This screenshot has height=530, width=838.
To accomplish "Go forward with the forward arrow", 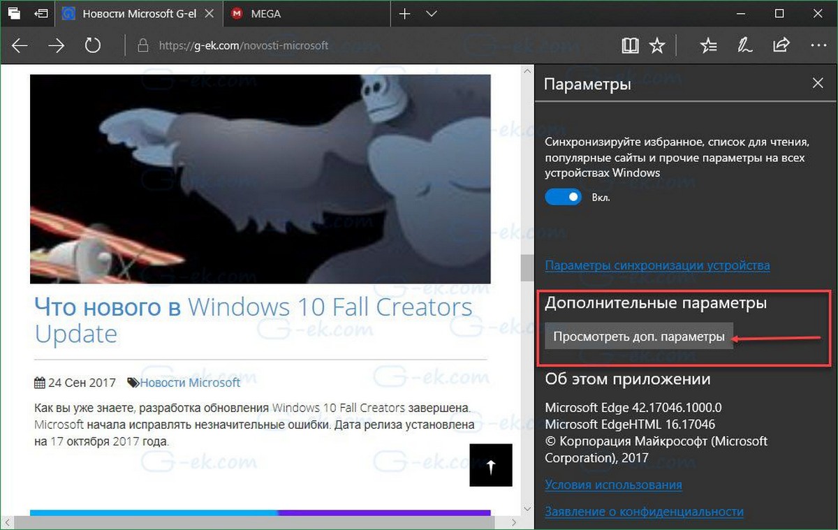I will click(56, 45).
